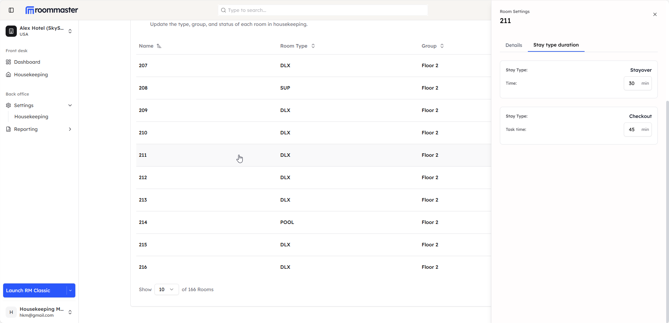
Task: Select the Stay type duration tab
Action: point(556,45)
